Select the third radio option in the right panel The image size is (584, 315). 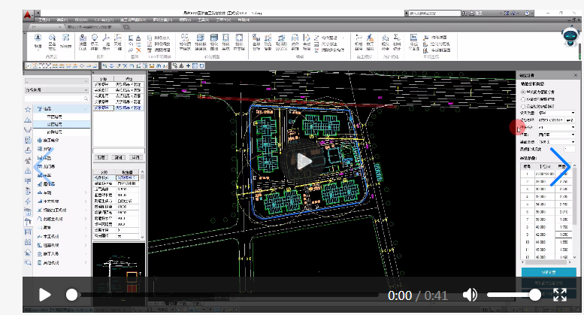523,107
